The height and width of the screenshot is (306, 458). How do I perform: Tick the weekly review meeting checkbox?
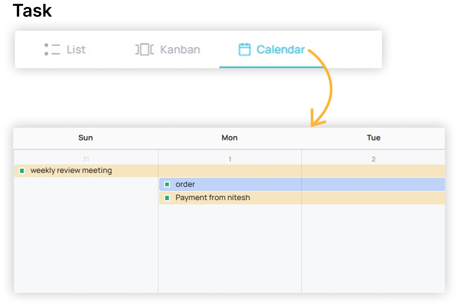22,170
